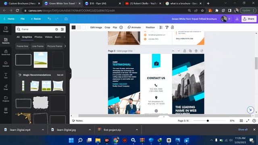Screen dimensions: 258x145
Task: Click the lock icon in edit toolbar
Action: (x=172, y=27)
